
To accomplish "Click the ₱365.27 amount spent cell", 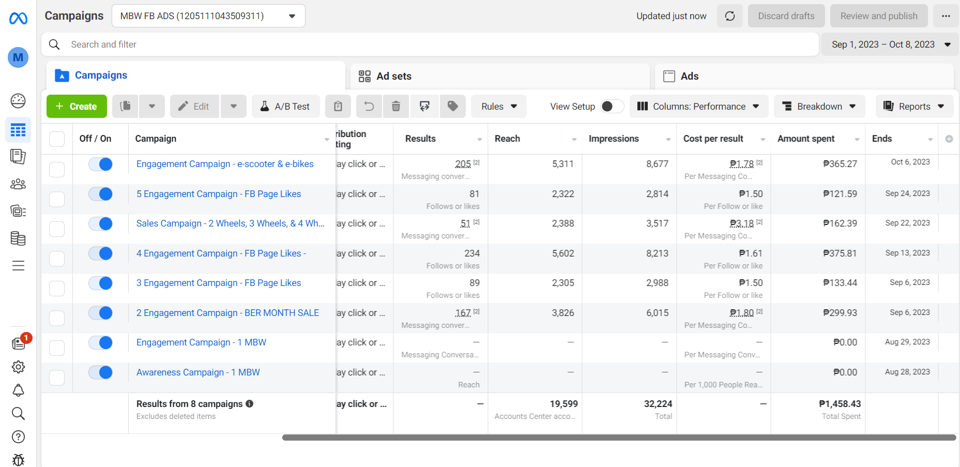I will (x=840, y=164).
